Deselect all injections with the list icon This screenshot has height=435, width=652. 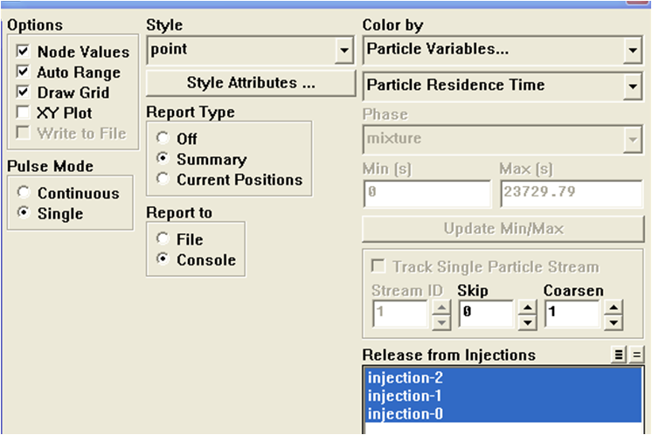click(x=636, y=355)
